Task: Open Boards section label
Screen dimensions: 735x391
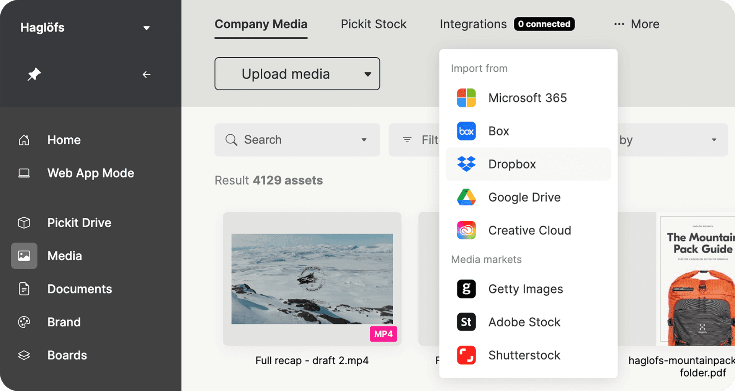Action: point(67,355)
